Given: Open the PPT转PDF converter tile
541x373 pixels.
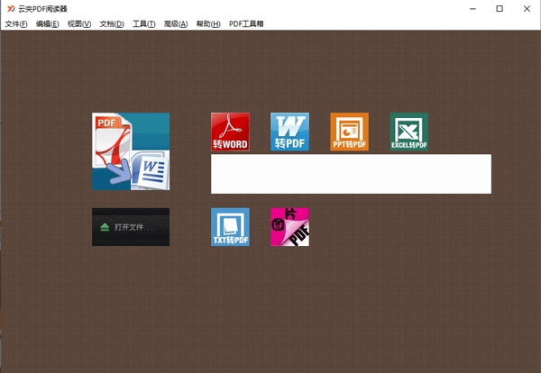Looking at the screenshot, I should click(x=349, y=132).
